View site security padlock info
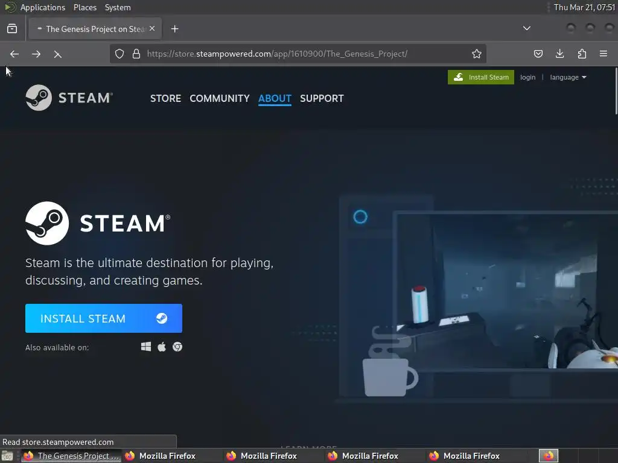The height and width of the screenshot is (463, 618). click(x=136, y=54)
